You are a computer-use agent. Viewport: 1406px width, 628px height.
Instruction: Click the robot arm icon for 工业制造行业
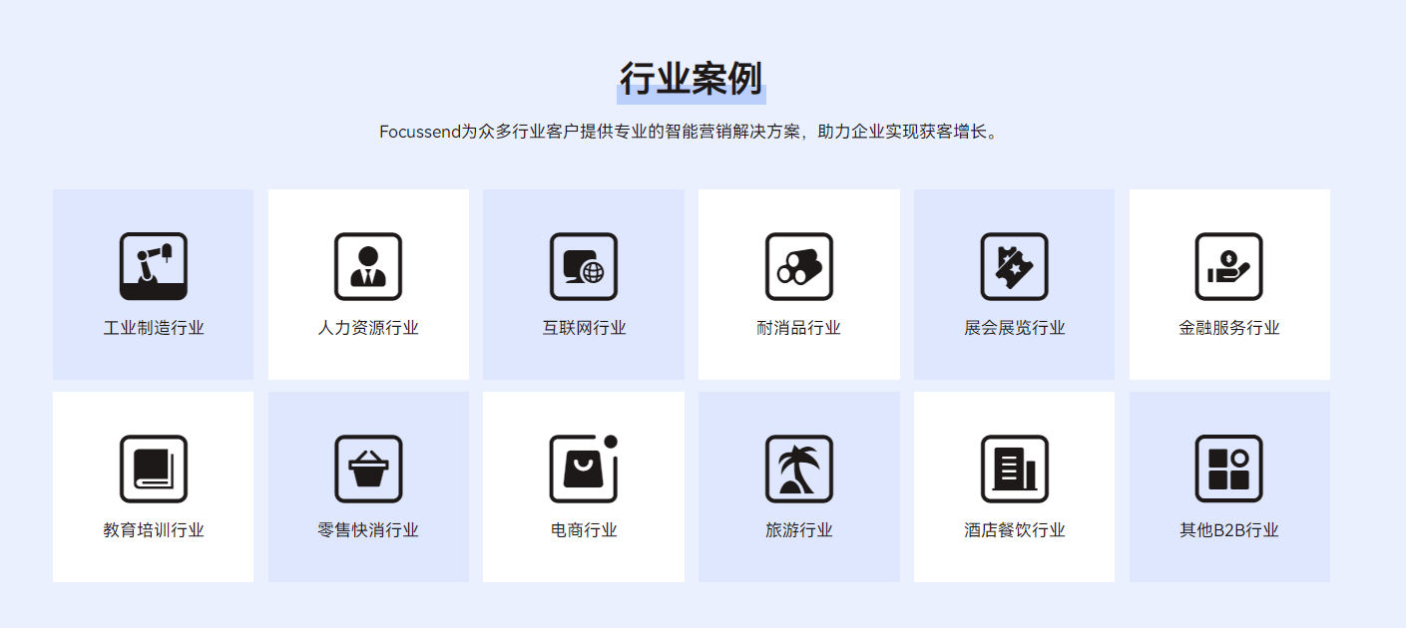[154, 266]
